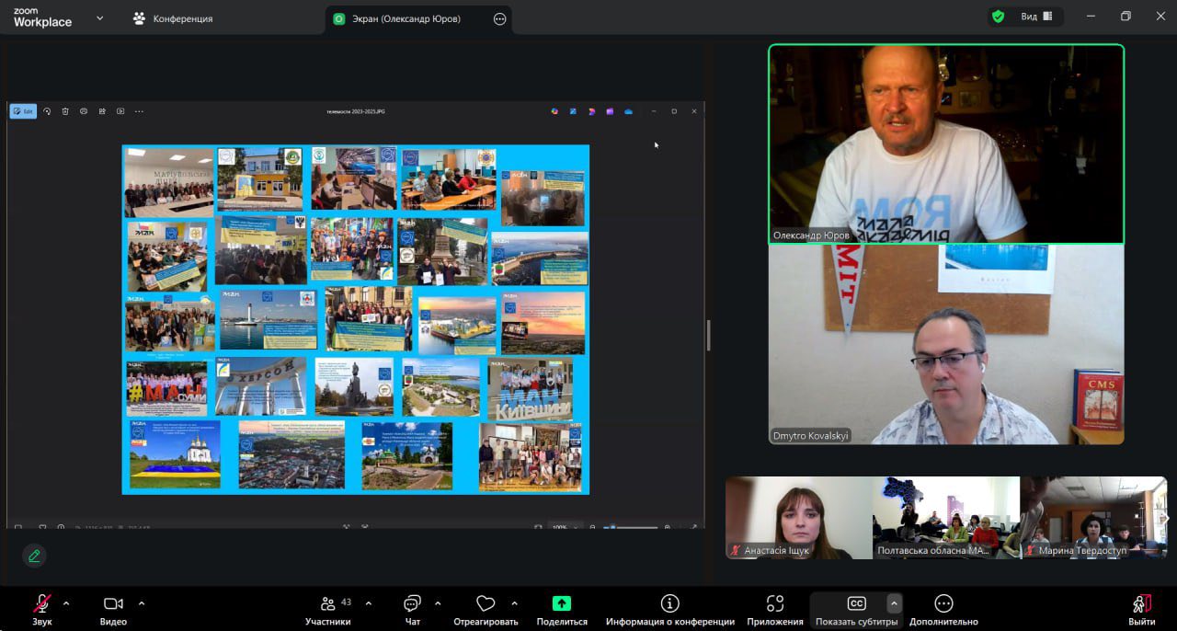Click OneDrive cloud icon in photo viewer

[x=628, y=111]
